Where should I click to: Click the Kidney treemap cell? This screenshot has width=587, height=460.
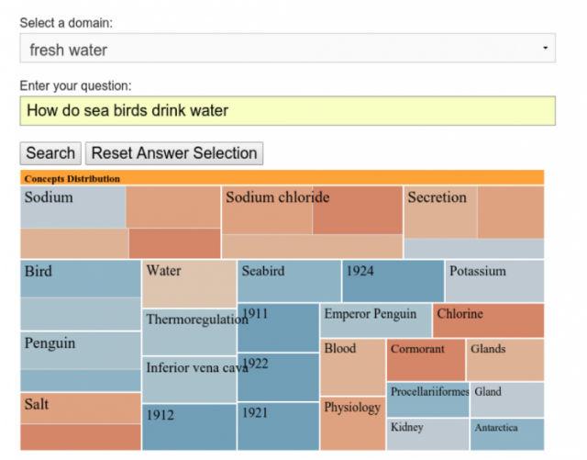(426, 433)
